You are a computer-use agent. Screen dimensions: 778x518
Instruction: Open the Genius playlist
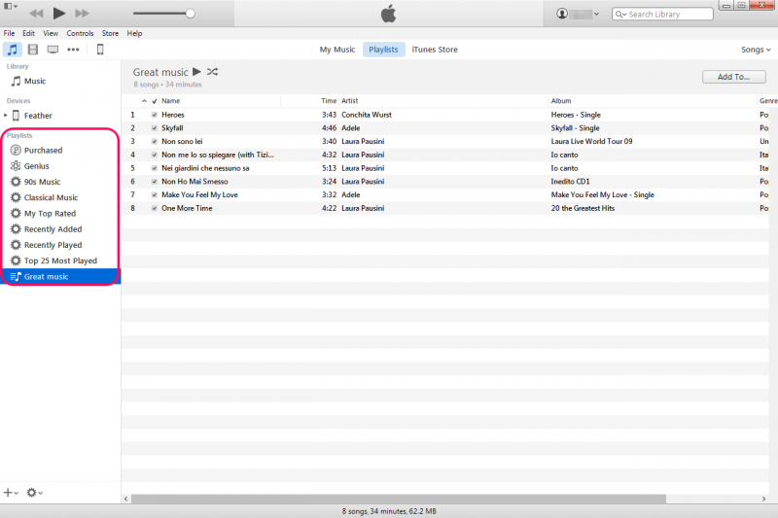click(60, 166)
